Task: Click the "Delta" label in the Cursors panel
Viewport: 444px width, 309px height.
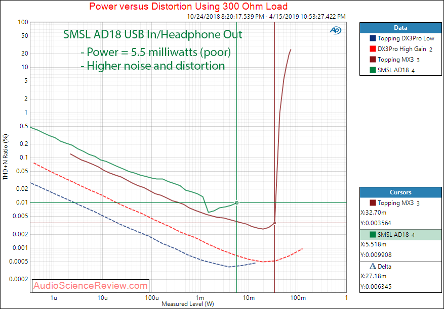Action: tap(384, 267)
